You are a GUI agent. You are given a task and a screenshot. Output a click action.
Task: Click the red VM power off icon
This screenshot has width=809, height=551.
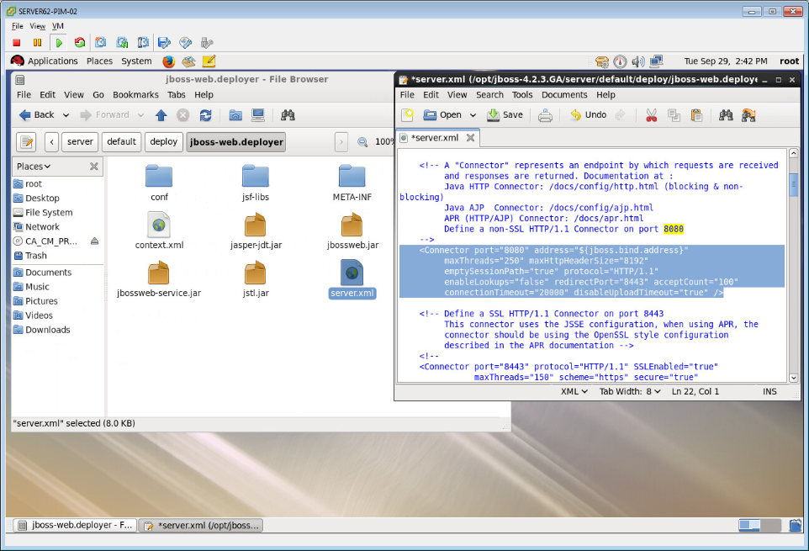[17, 43]
